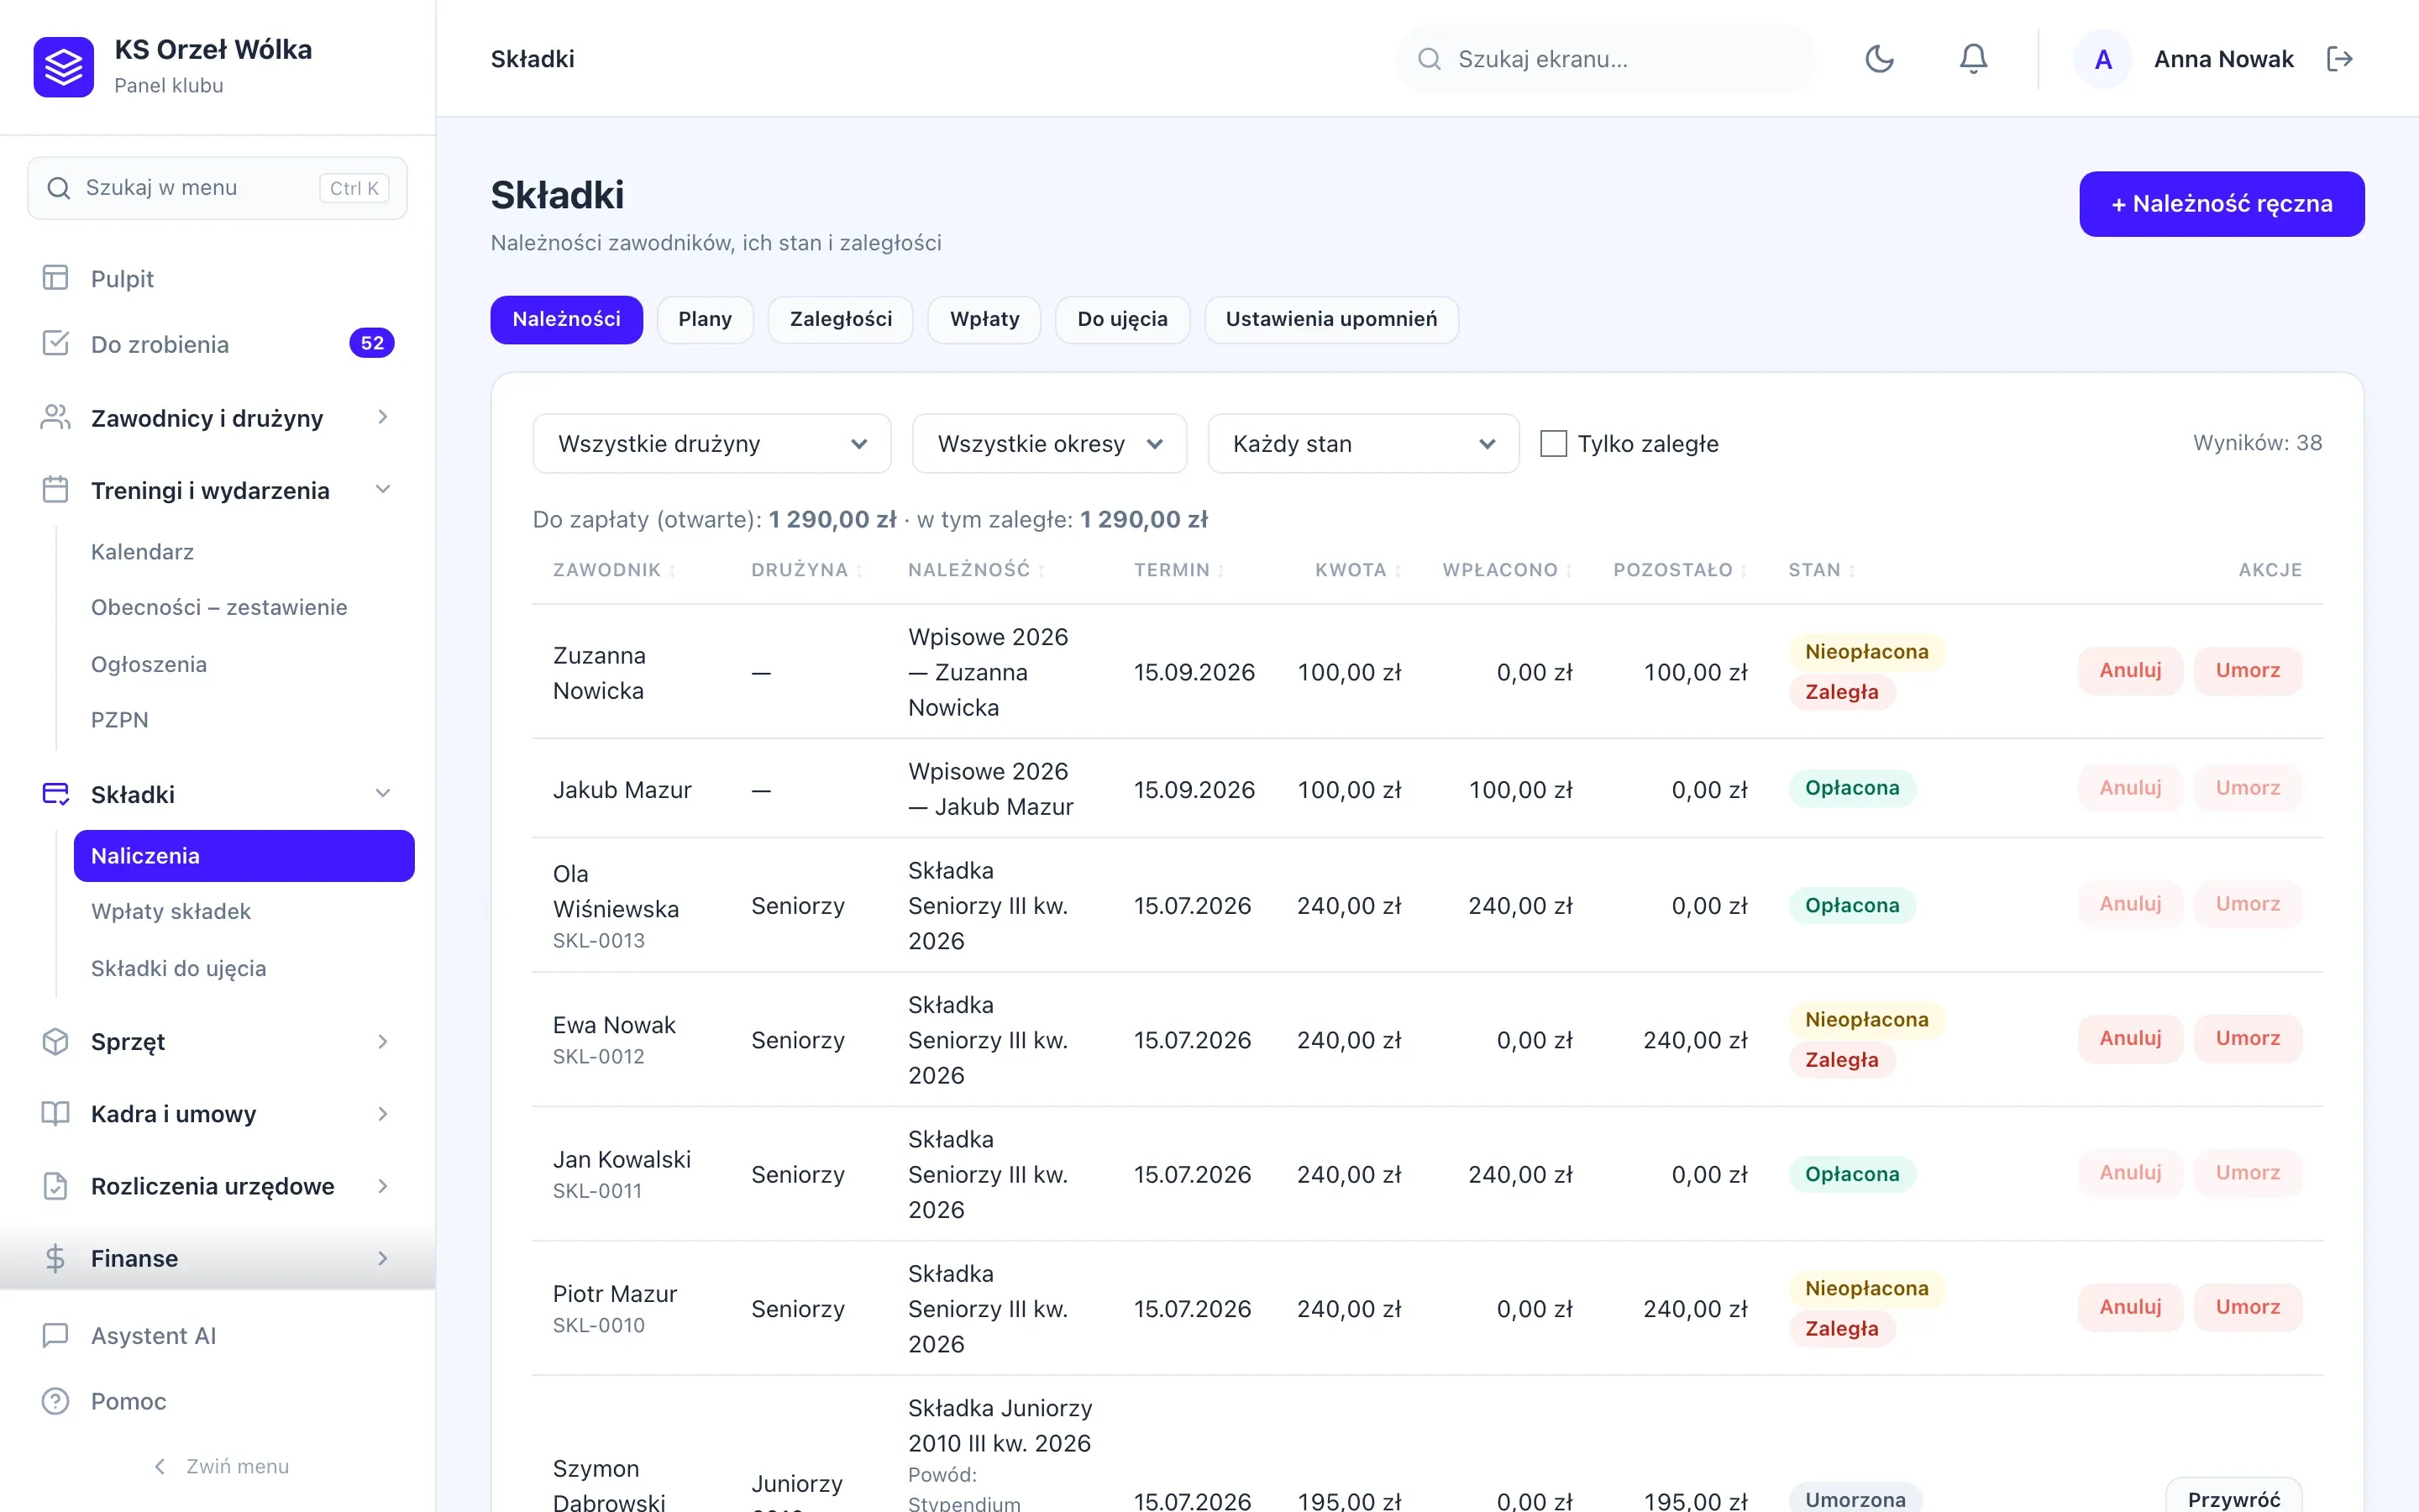Click Umorz for Ewa Nowak

(2247, 1038)
